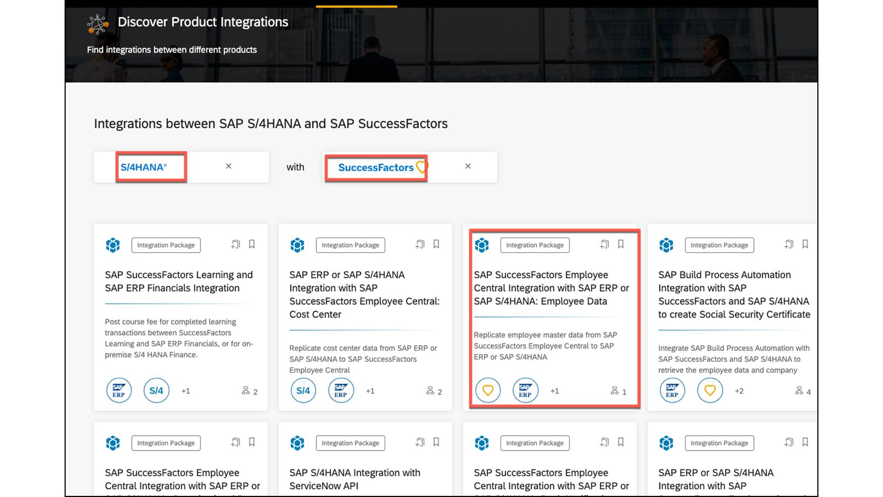883x497 pixels.
Task: Remove the S/4HANA product selection
Action: tap(228, 166)
